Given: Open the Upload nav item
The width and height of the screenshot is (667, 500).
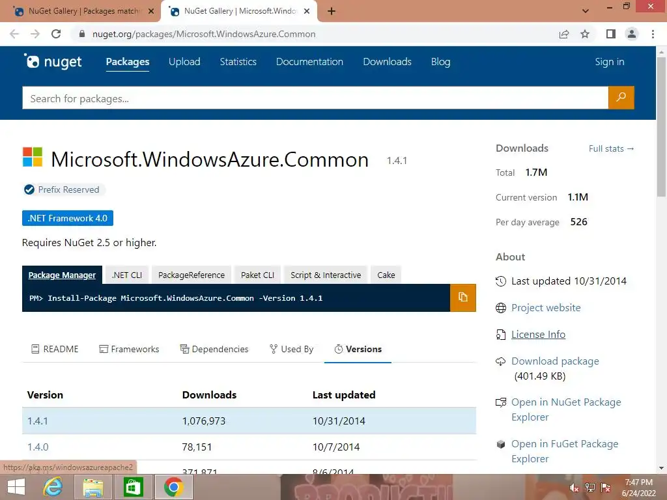Looking at the screenshot, I should click(x=184, y=62).
